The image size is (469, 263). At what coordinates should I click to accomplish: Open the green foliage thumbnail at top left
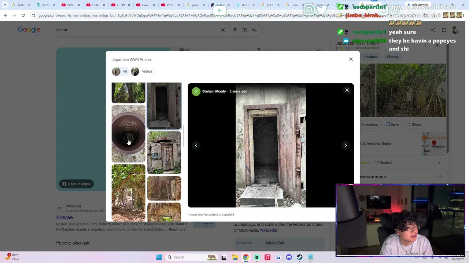click(x=128, y=93)
